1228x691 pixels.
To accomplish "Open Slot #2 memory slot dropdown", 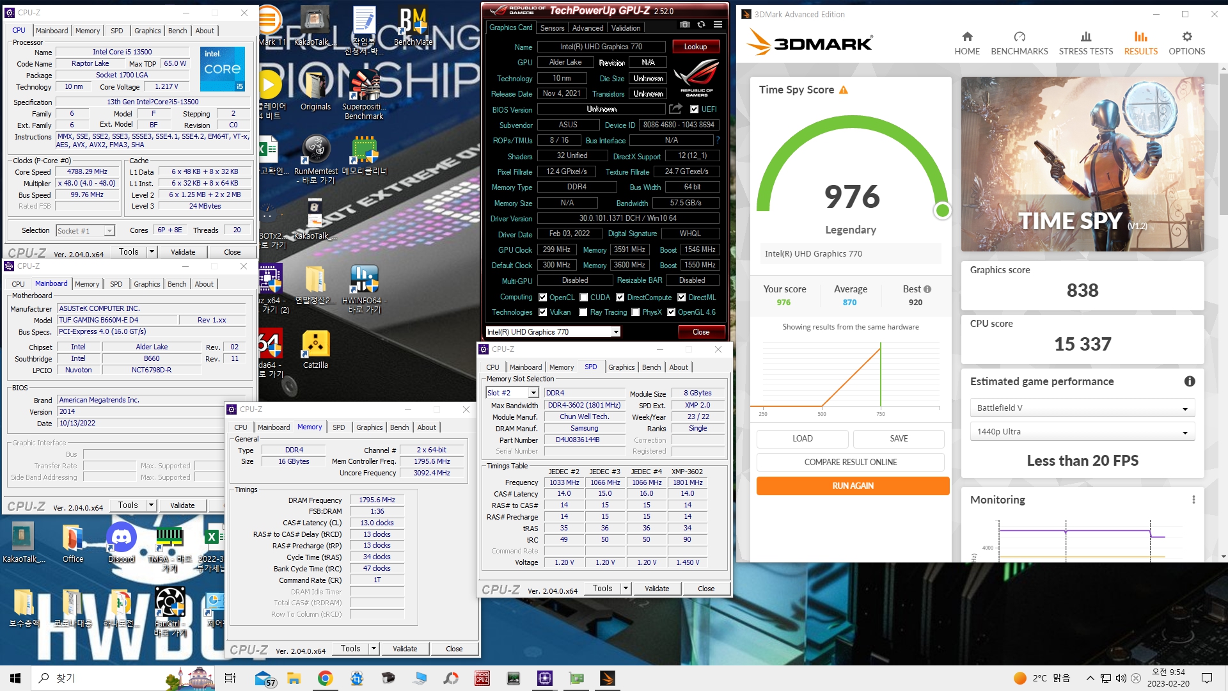I will click(x=512, y=393).
